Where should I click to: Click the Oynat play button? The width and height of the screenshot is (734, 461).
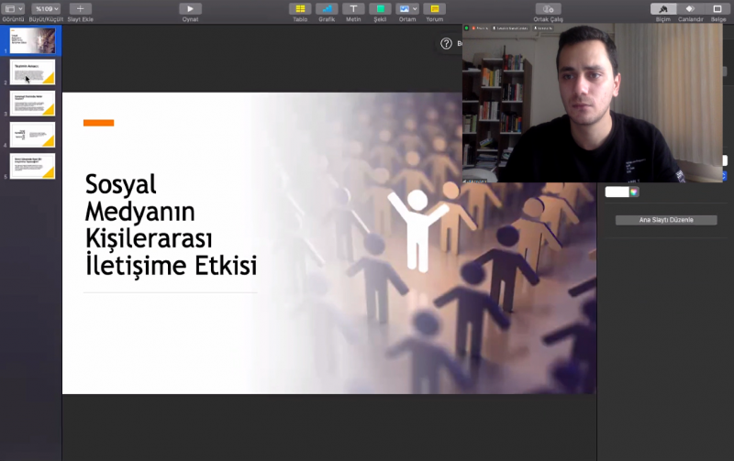pyautogui.click(x=190, y=9)
